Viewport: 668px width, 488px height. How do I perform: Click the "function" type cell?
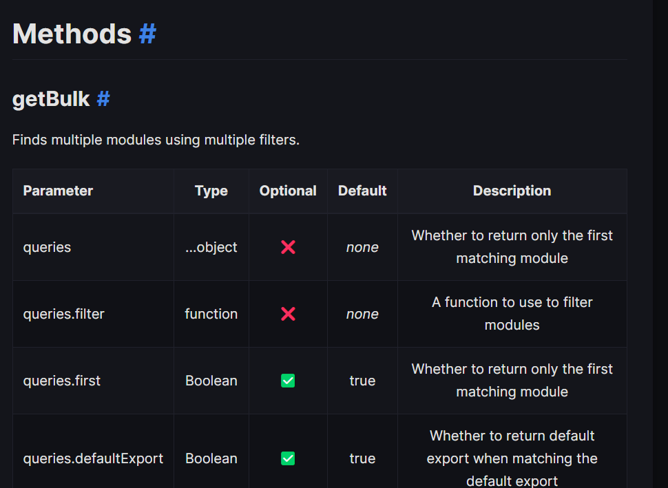point(211,314)
